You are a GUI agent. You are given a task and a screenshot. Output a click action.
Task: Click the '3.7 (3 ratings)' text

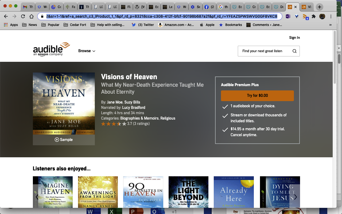pyautogui.click(x=138, y=124)
